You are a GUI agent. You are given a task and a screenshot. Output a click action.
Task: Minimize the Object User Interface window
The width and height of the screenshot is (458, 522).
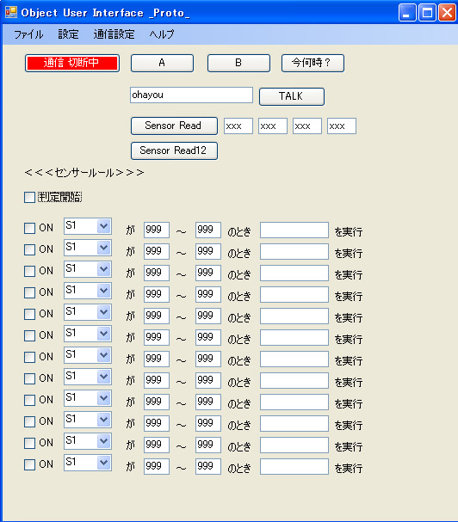(x=407, y=13)
